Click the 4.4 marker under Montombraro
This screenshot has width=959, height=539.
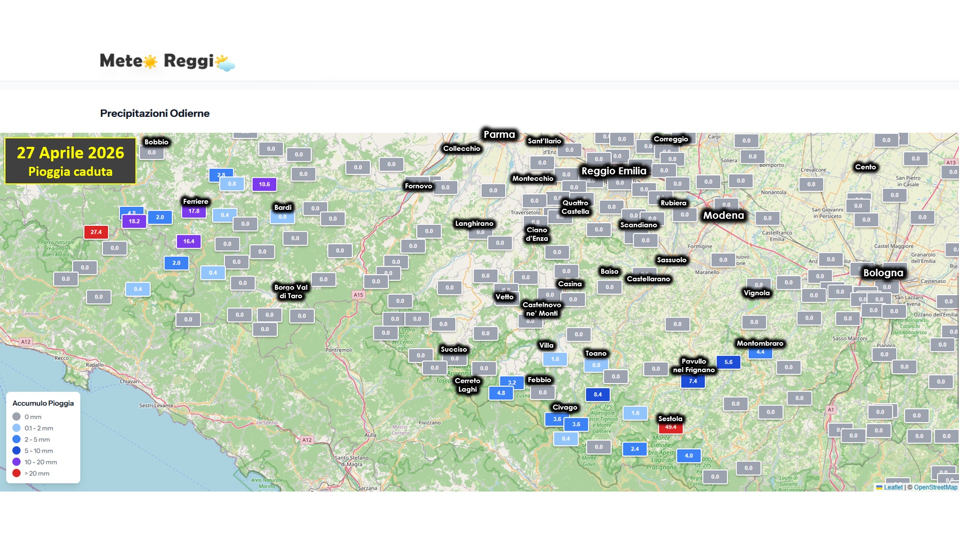[760, 353]
